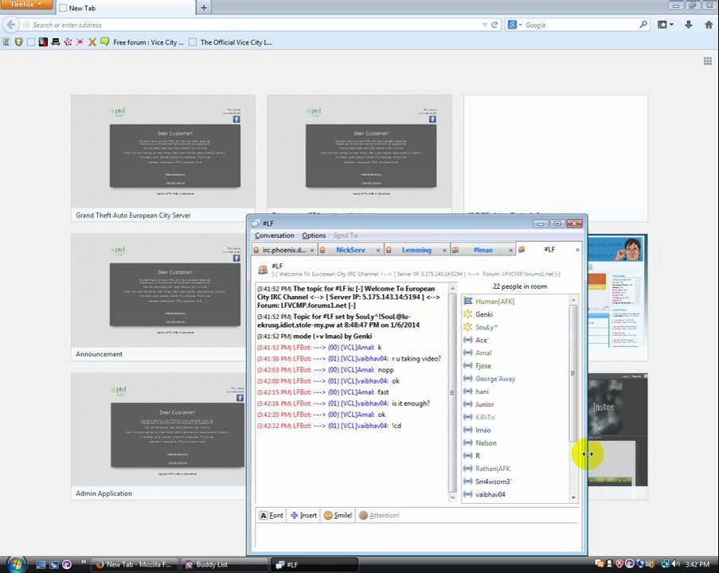Viewport: 719px width, 573px height.
Task: Open the Buddy List taskbar button
Action: point(223,564)
